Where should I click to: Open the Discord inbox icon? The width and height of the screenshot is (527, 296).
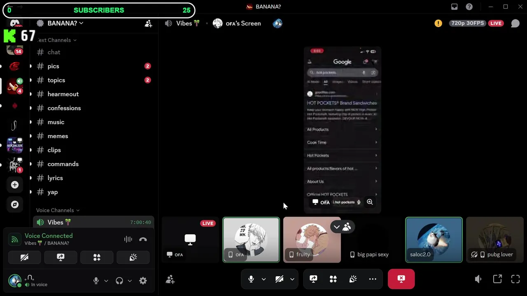[x=454, y=7]
